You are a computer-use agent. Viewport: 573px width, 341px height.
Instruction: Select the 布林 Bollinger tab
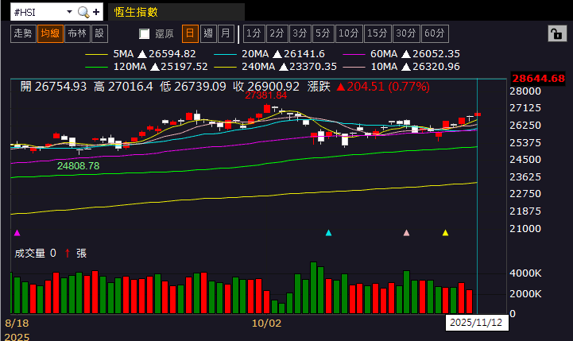click(x=76, y=33)
